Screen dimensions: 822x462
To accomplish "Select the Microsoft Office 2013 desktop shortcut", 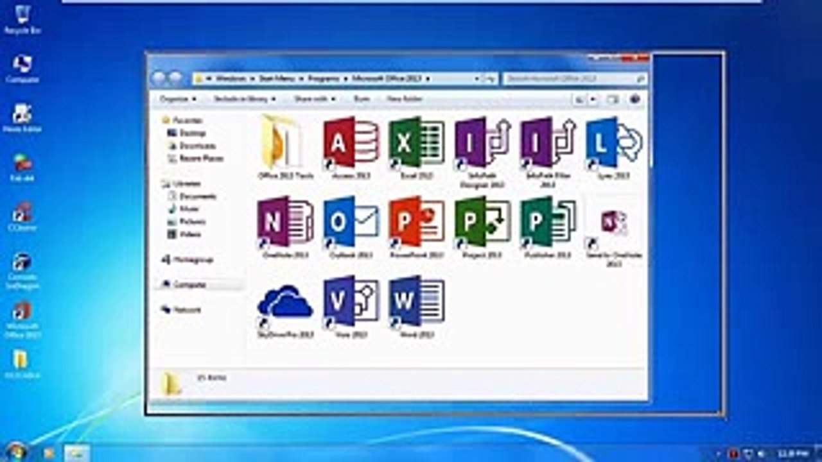I will pos(22,320).
